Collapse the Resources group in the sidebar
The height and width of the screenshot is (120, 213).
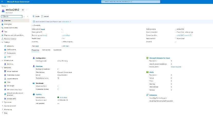pos(2,68)
